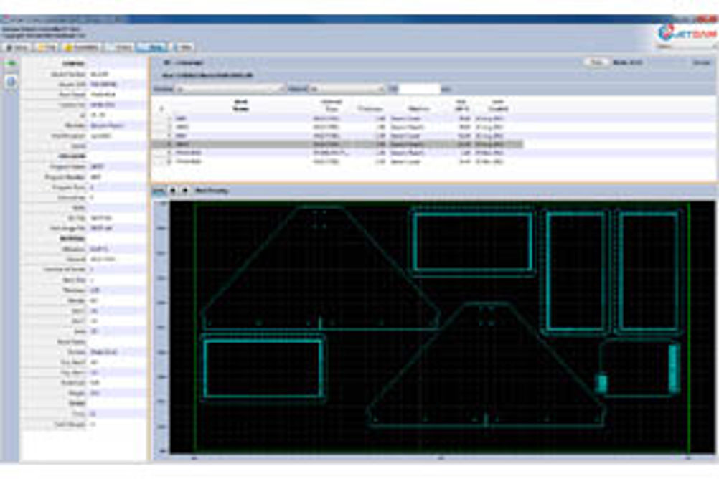Click the first icon in the nest viewer toolbar
This screenshot has width=719, height=479.
tap(159, 191)
